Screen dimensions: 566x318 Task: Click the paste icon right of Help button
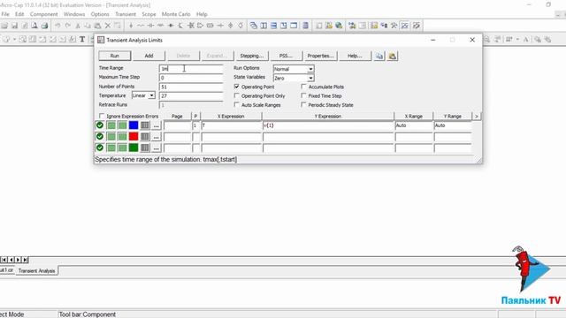[x=393, y=56]
